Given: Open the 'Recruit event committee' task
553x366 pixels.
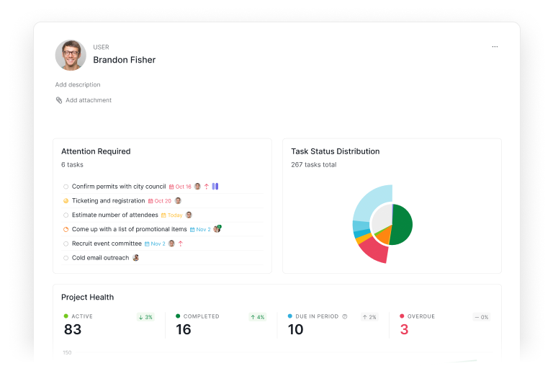Looking at the screenshot, I should 107,244.
